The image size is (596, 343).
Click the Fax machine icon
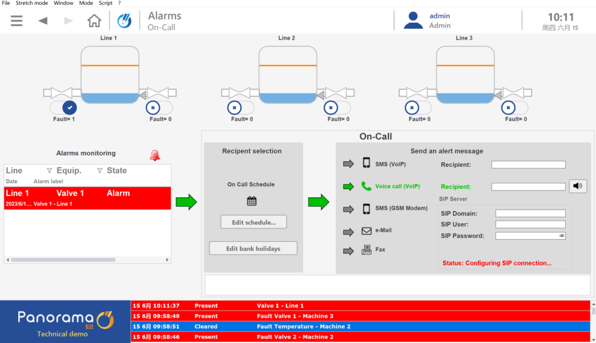[366, 250]
